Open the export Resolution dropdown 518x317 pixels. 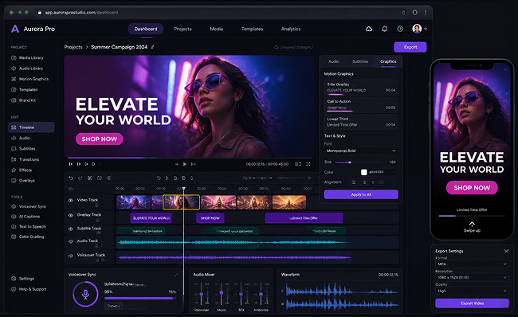472,277
